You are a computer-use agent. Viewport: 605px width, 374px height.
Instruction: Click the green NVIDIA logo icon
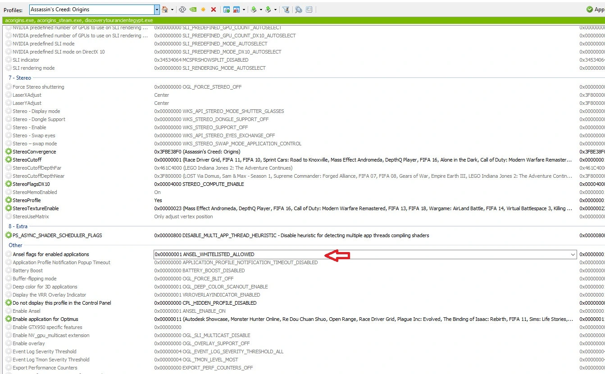coord(193,9)
